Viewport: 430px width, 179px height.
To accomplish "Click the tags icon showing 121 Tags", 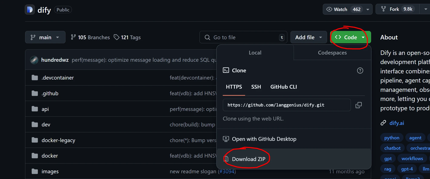I will [117, 37].
